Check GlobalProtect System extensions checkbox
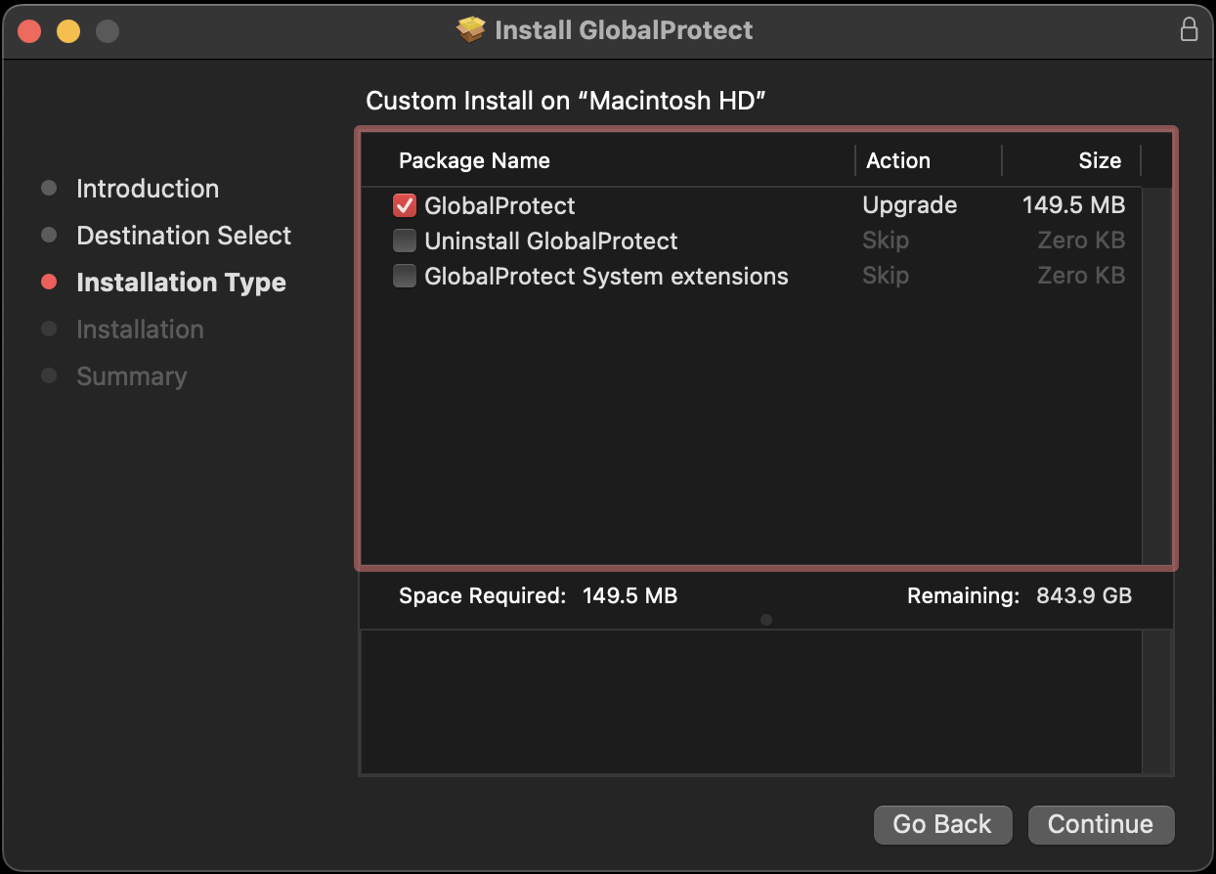This screenshot has height=874, width=1216. pos(405,277)
